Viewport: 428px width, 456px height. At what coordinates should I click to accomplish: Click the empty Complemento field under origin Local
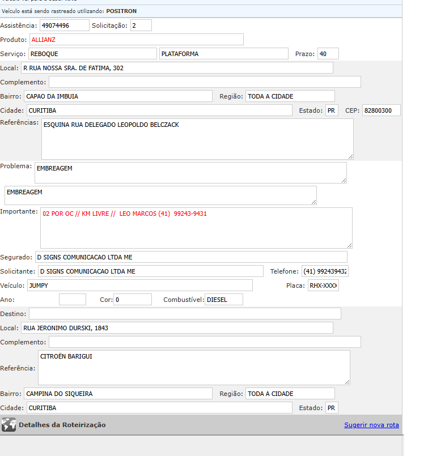205,82
